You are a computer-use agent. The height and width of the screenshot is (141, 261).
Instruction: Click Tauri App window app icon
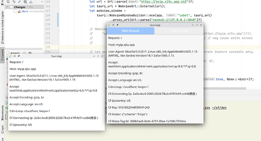tap(11, 56)
